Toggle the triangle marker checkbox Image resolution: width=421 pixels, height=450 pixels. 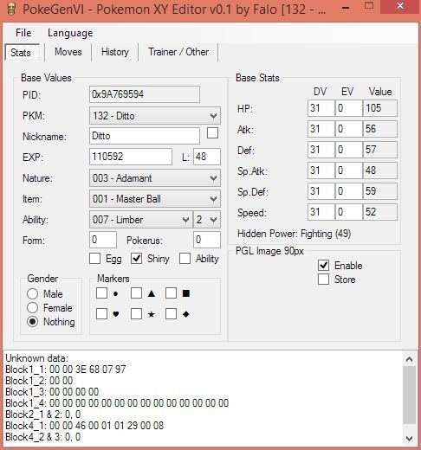[136, 293]
